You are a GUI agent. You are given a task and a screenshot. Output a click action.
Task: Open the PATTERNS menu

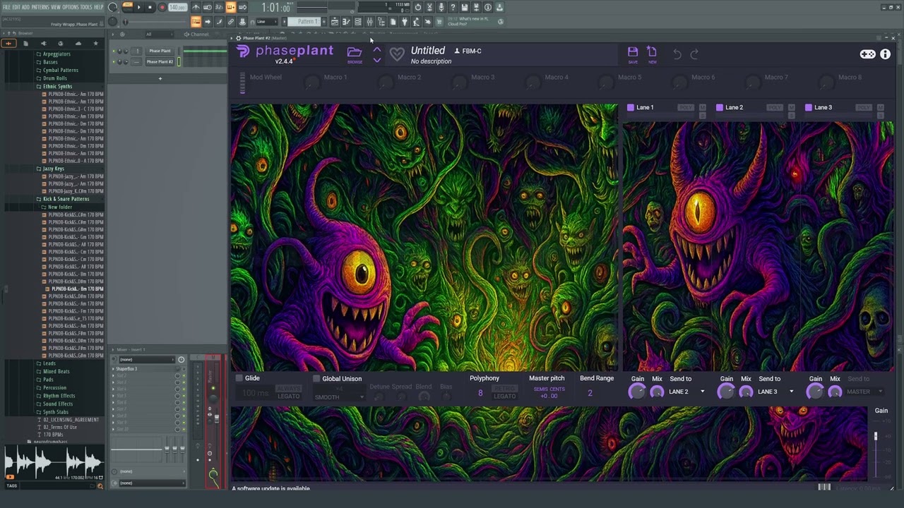click(40, 7)
